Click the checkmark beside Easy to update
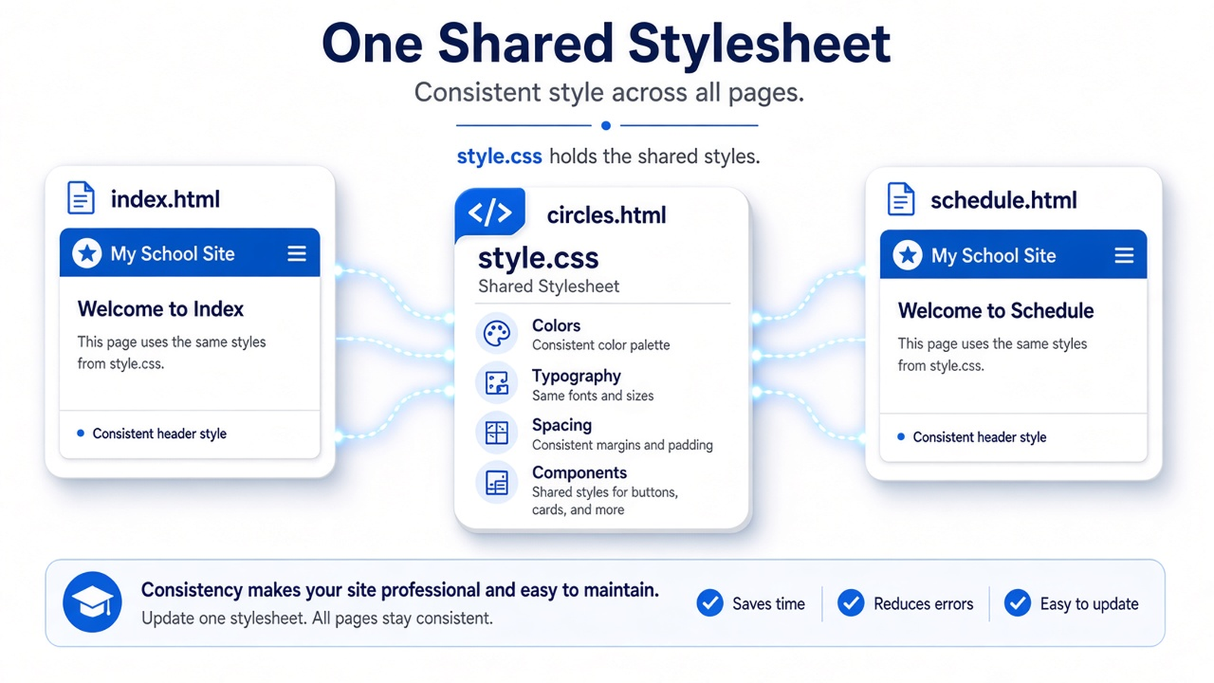 tap(1017, 603)
